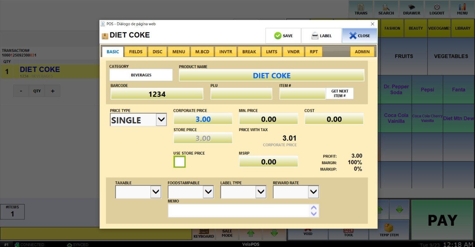Open the Taxable dropdown

point(155,192)
